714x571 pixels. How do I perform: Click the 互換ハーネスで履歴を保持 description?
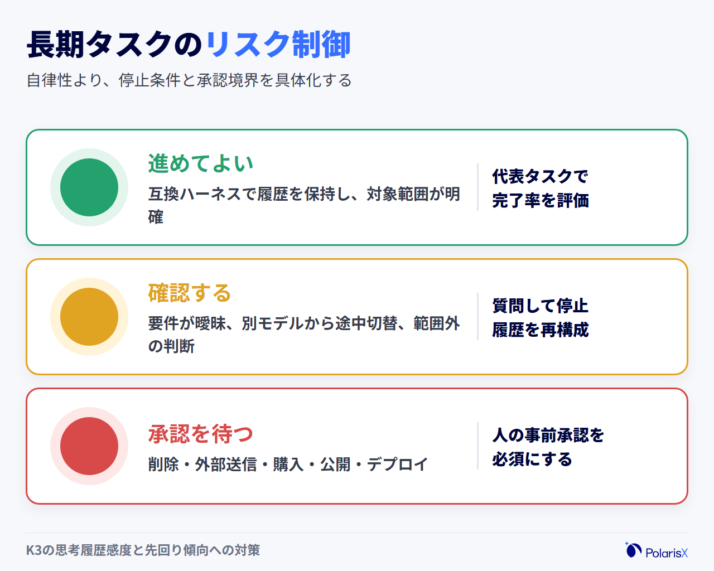pyautogui.click(x=304, y=205)
